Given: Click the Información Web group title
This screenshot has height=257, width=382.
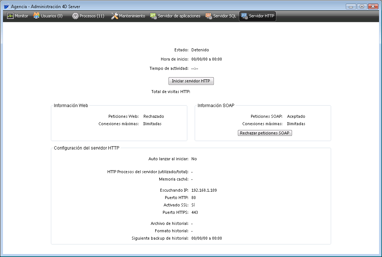Looking at the screenshot, I should (71, 106).
